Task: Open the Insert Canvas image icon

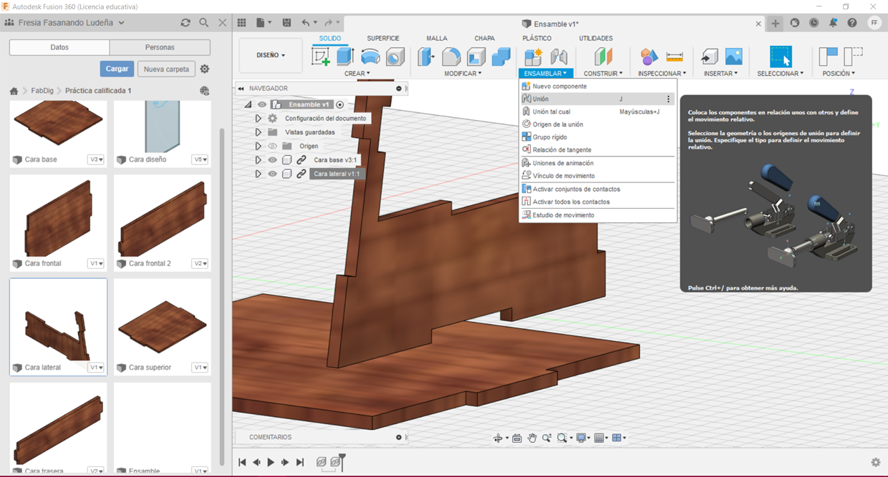Action: coord(733,56)
